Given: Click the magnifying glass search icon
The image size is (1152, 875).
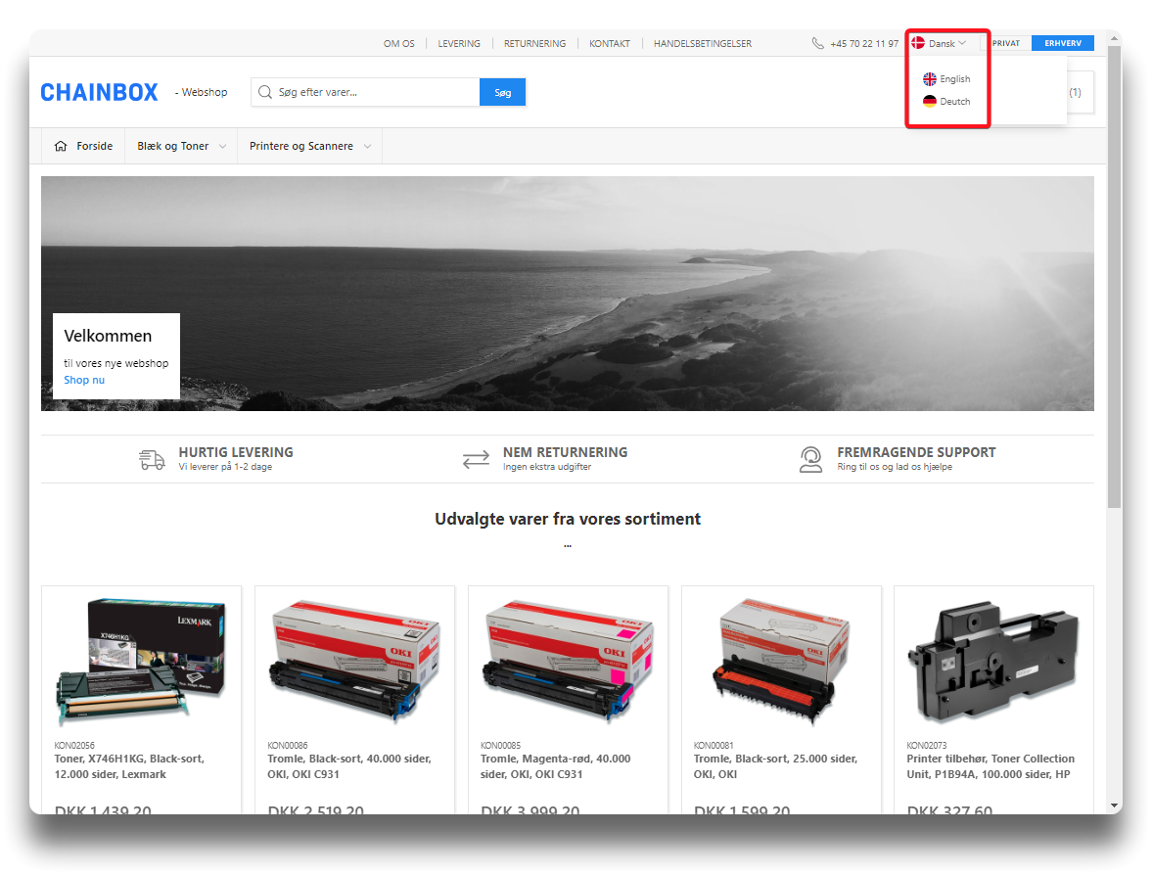Looking at the screenshot, I should (264, 92).
